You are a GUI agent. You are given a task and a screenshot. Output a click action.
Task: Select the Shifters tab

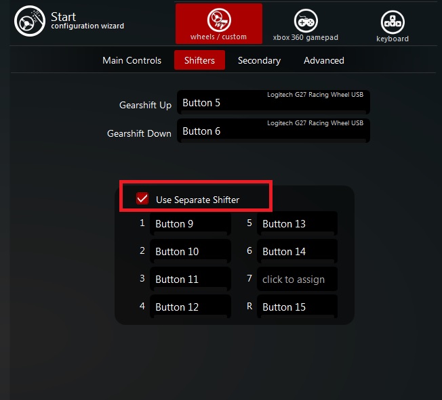pyautogui.click(x=199, y=60)
